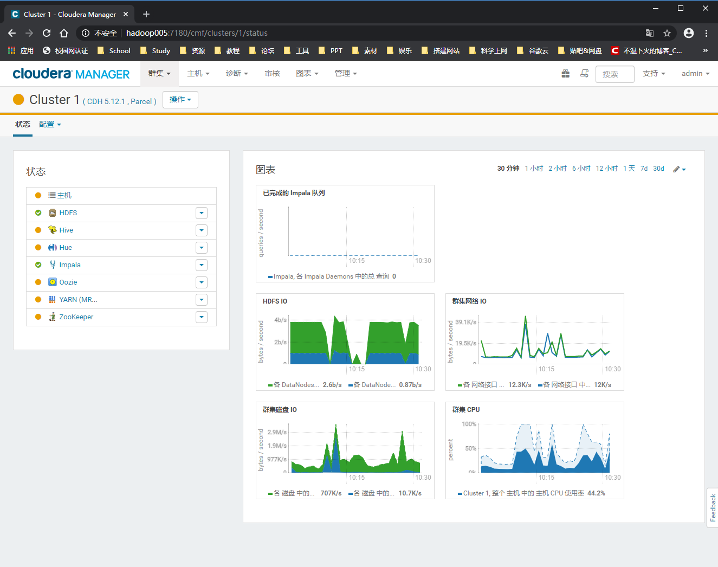Screen dimensions: 718x567
Task: Open Impala actions dropdown arrow
Action: (x=202, y=265)
